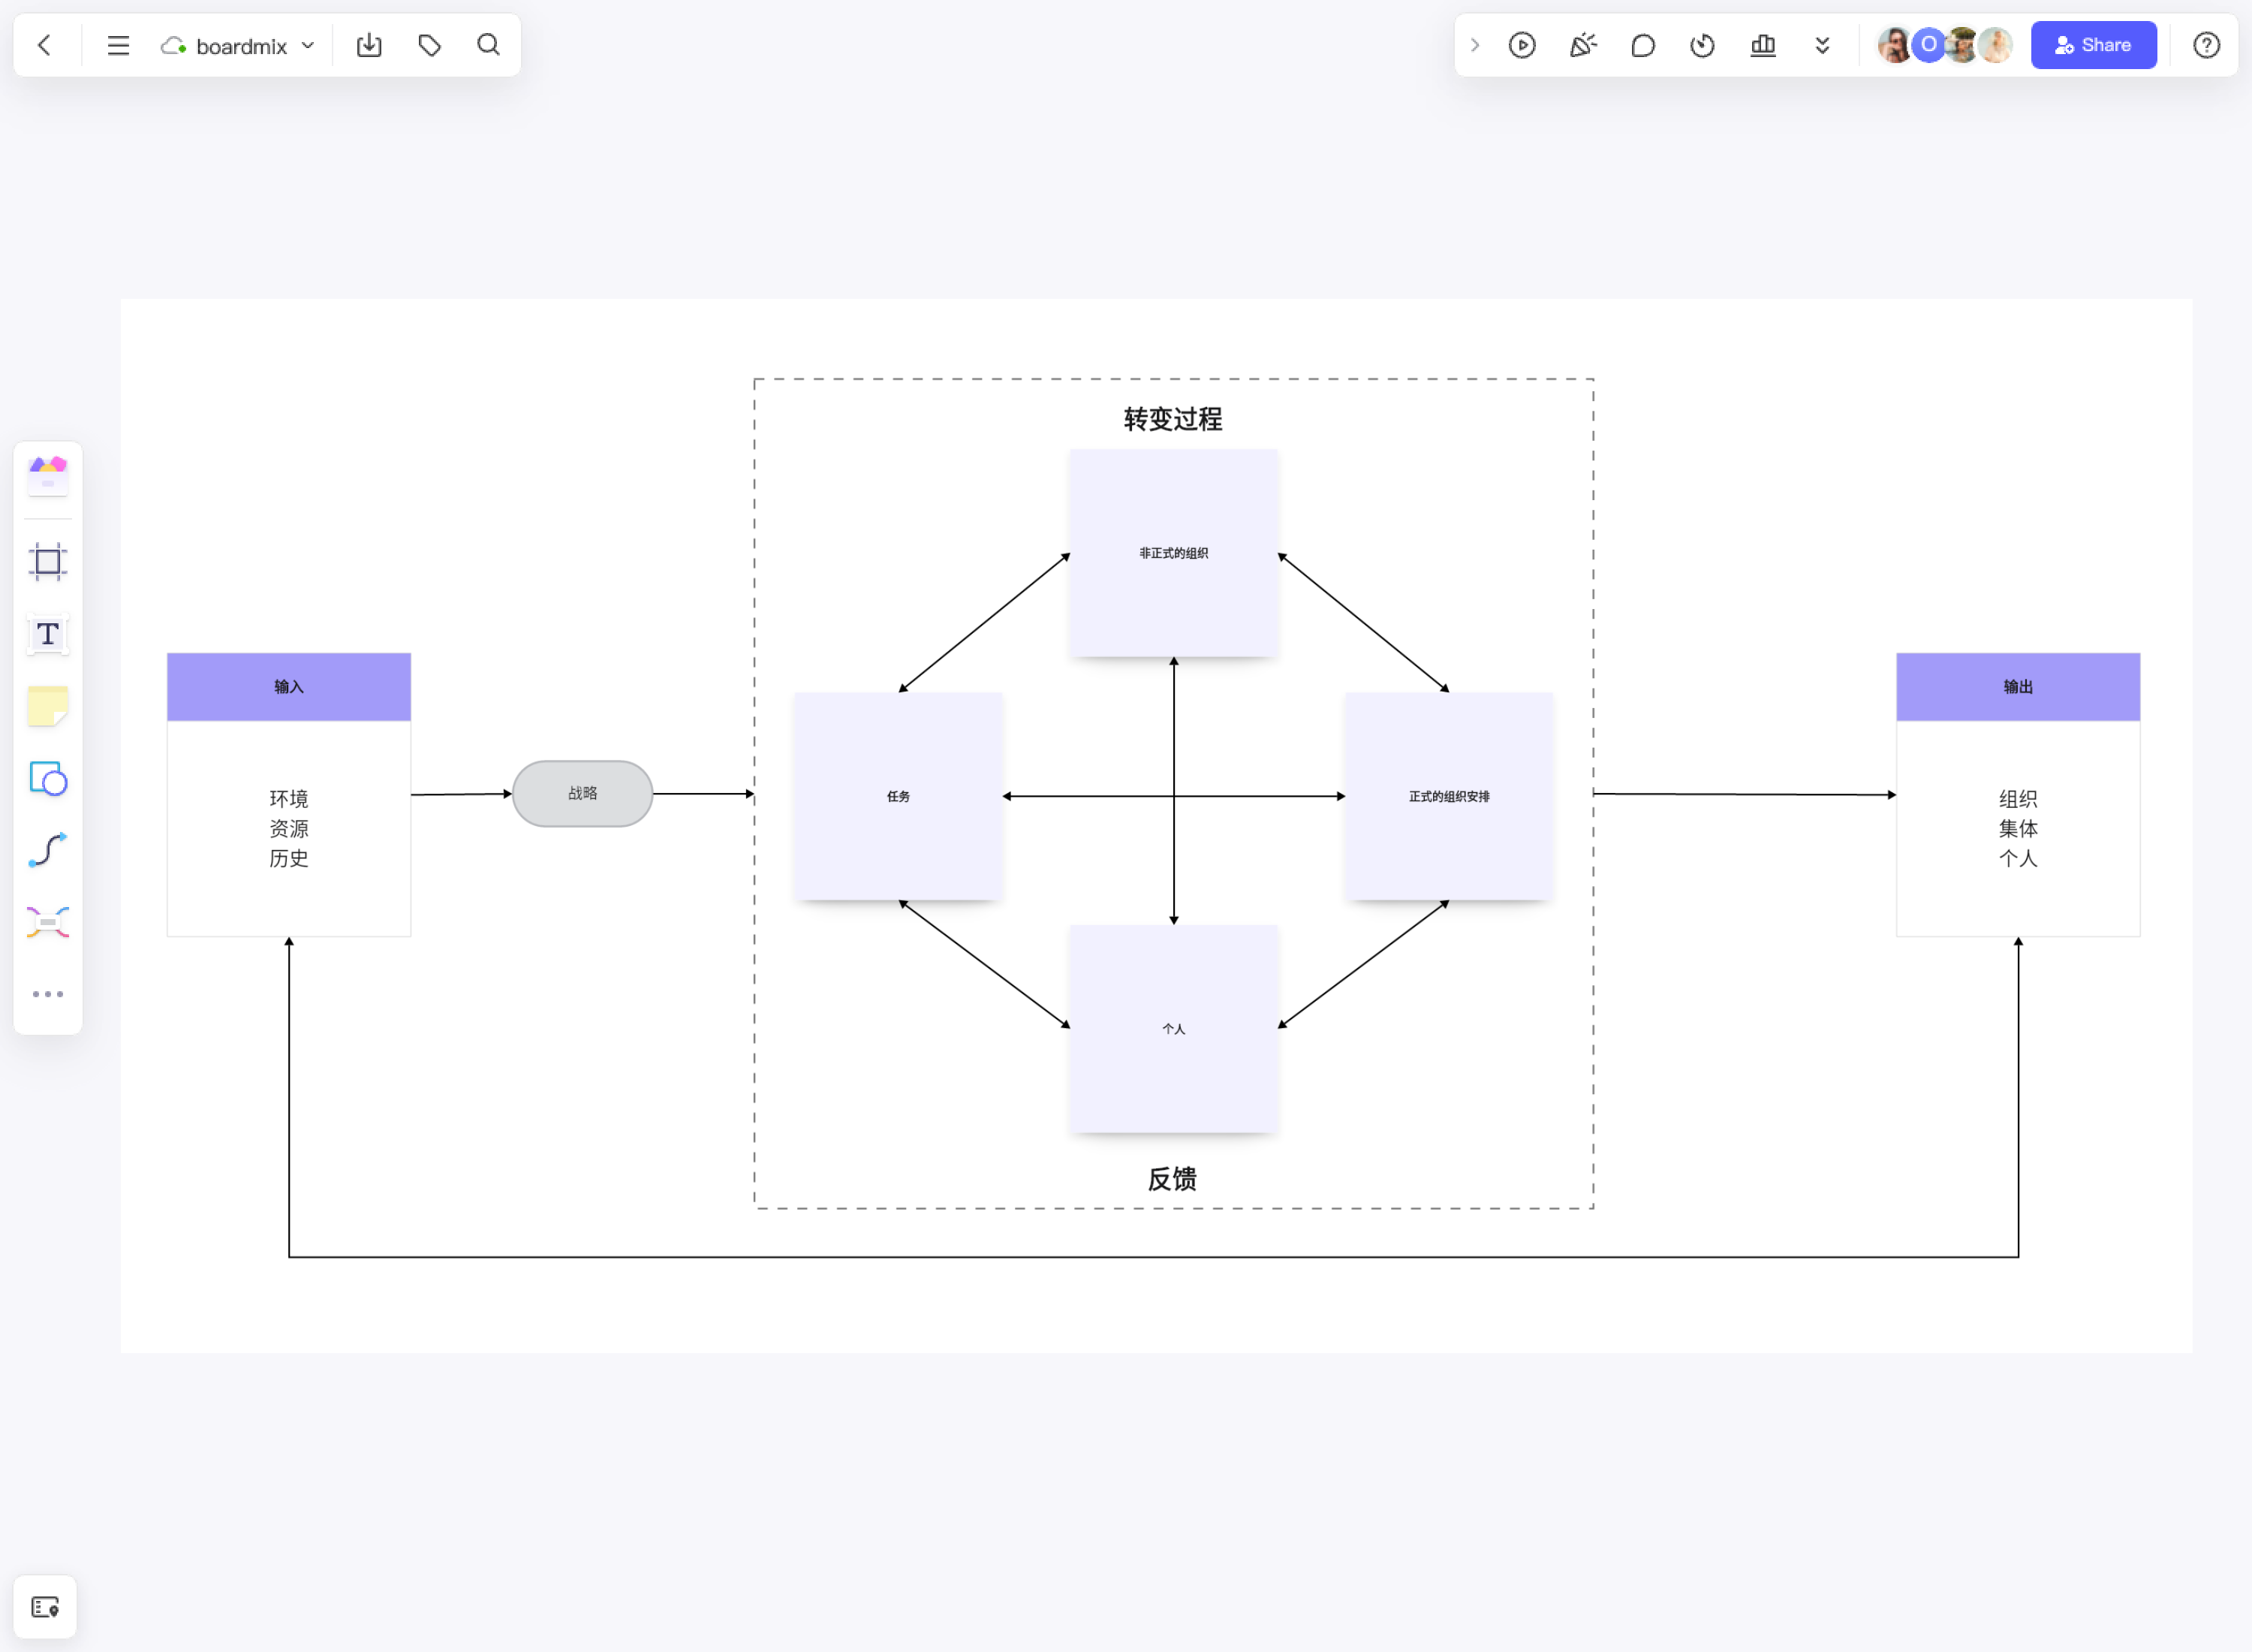Select the 个人 card in the diagram

(x=1173, y=1029)
